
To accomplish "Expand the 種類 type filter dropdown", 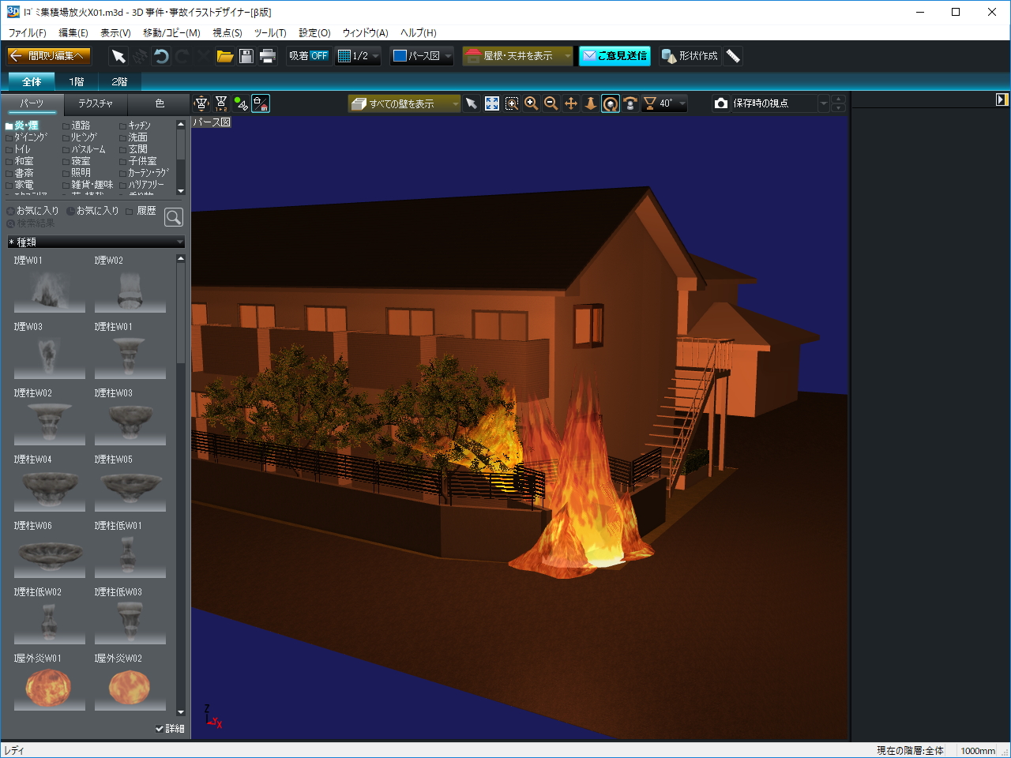I will coord(96,242).
